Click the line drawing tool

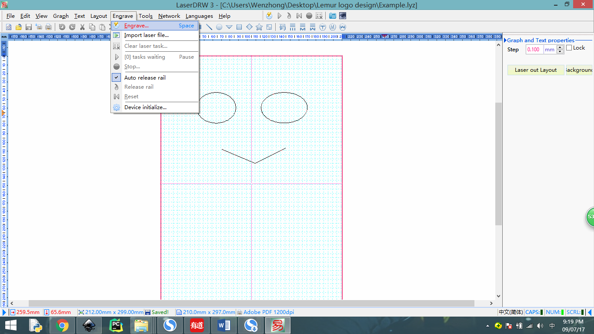[x=209, y=27]
